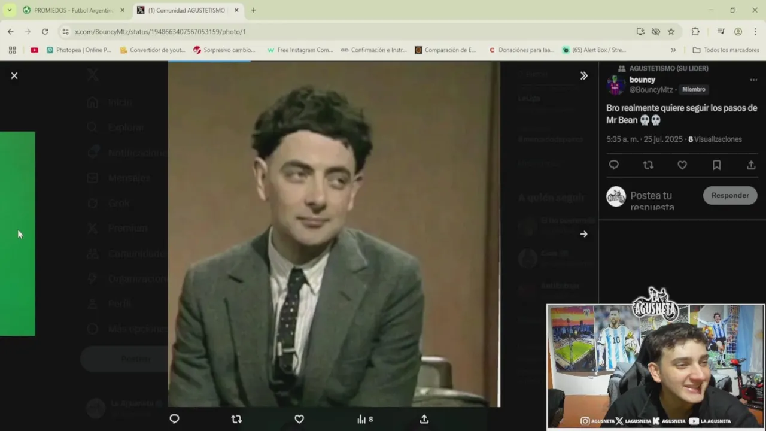
Task: Open the Chrome profile icon
Action: [738, 32]
